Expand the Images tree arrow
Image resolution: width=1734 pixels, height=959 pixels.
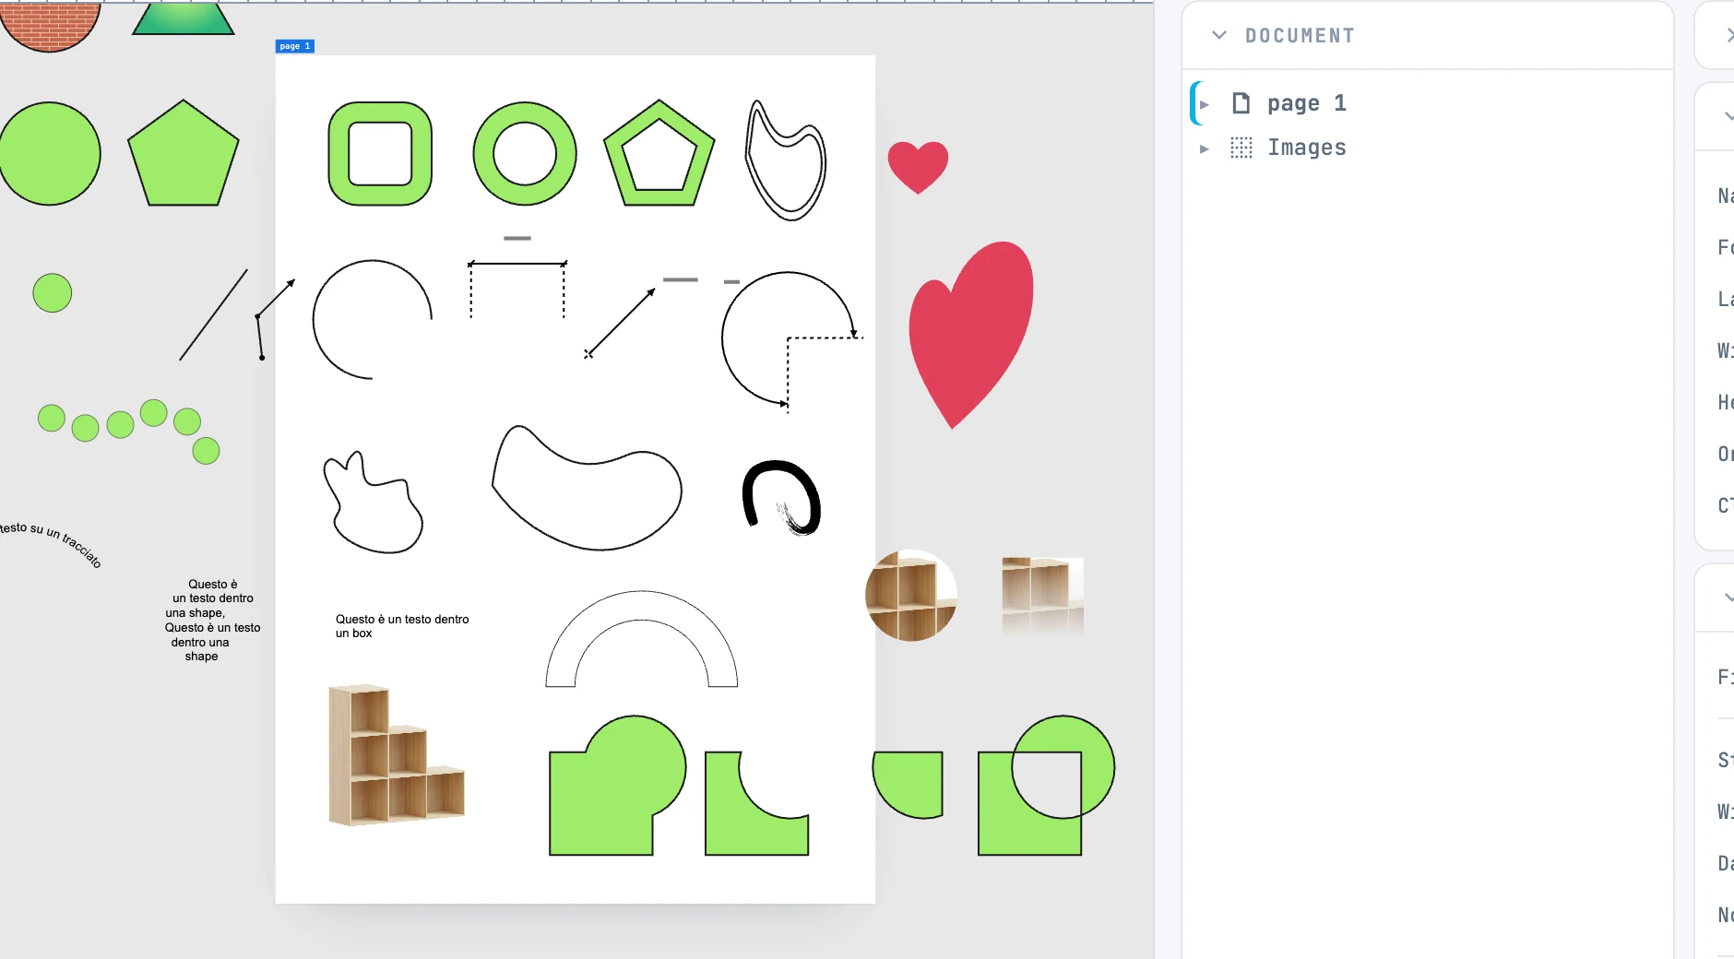click(1204, 148)
